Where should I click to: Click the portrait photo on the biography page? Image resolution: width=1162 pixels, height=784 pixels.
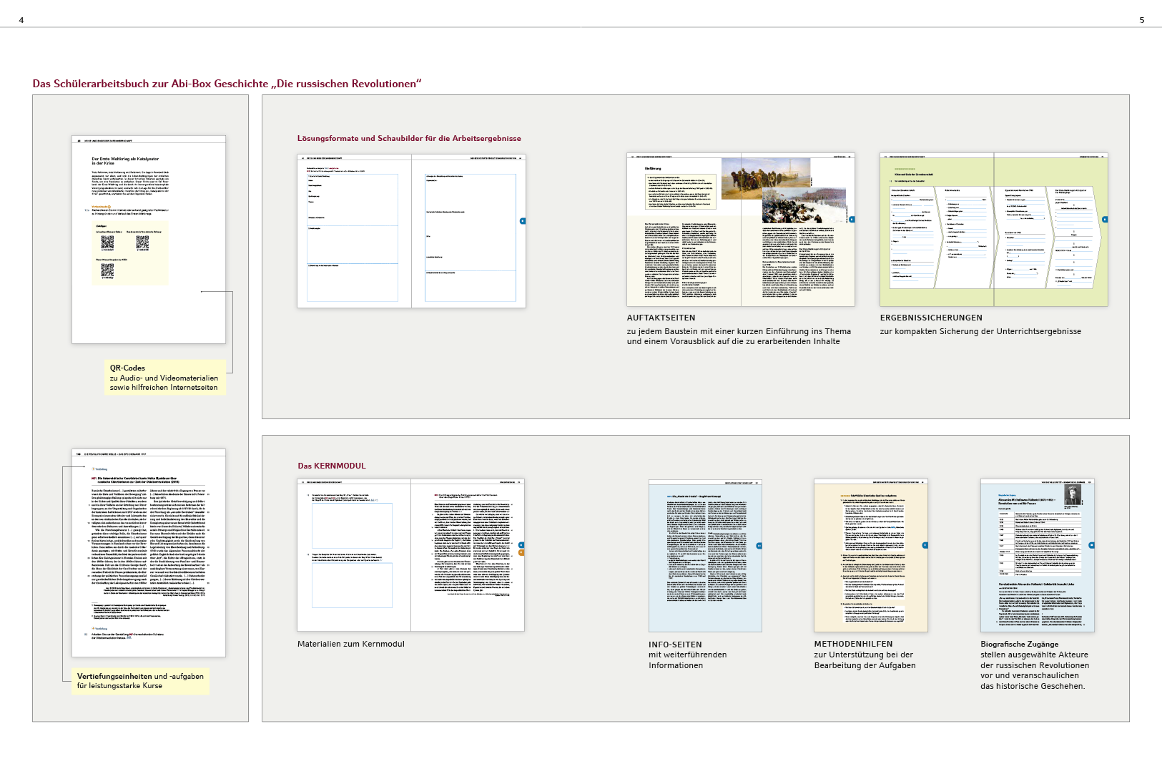tap(1073, 495)
